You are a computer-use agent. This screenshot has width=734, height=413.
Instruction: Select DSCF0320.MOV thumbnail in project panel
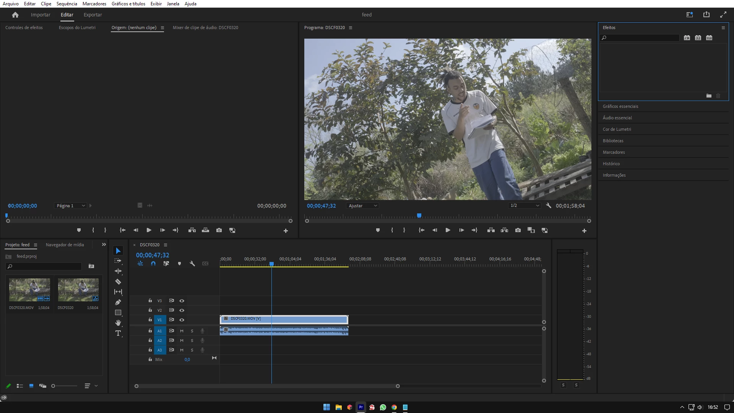tap(29, 290)
